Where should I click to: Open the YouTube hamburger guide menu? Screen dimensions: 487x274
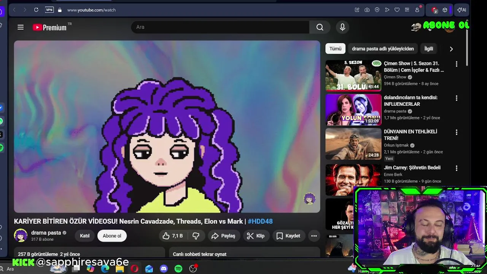point(21,27)
